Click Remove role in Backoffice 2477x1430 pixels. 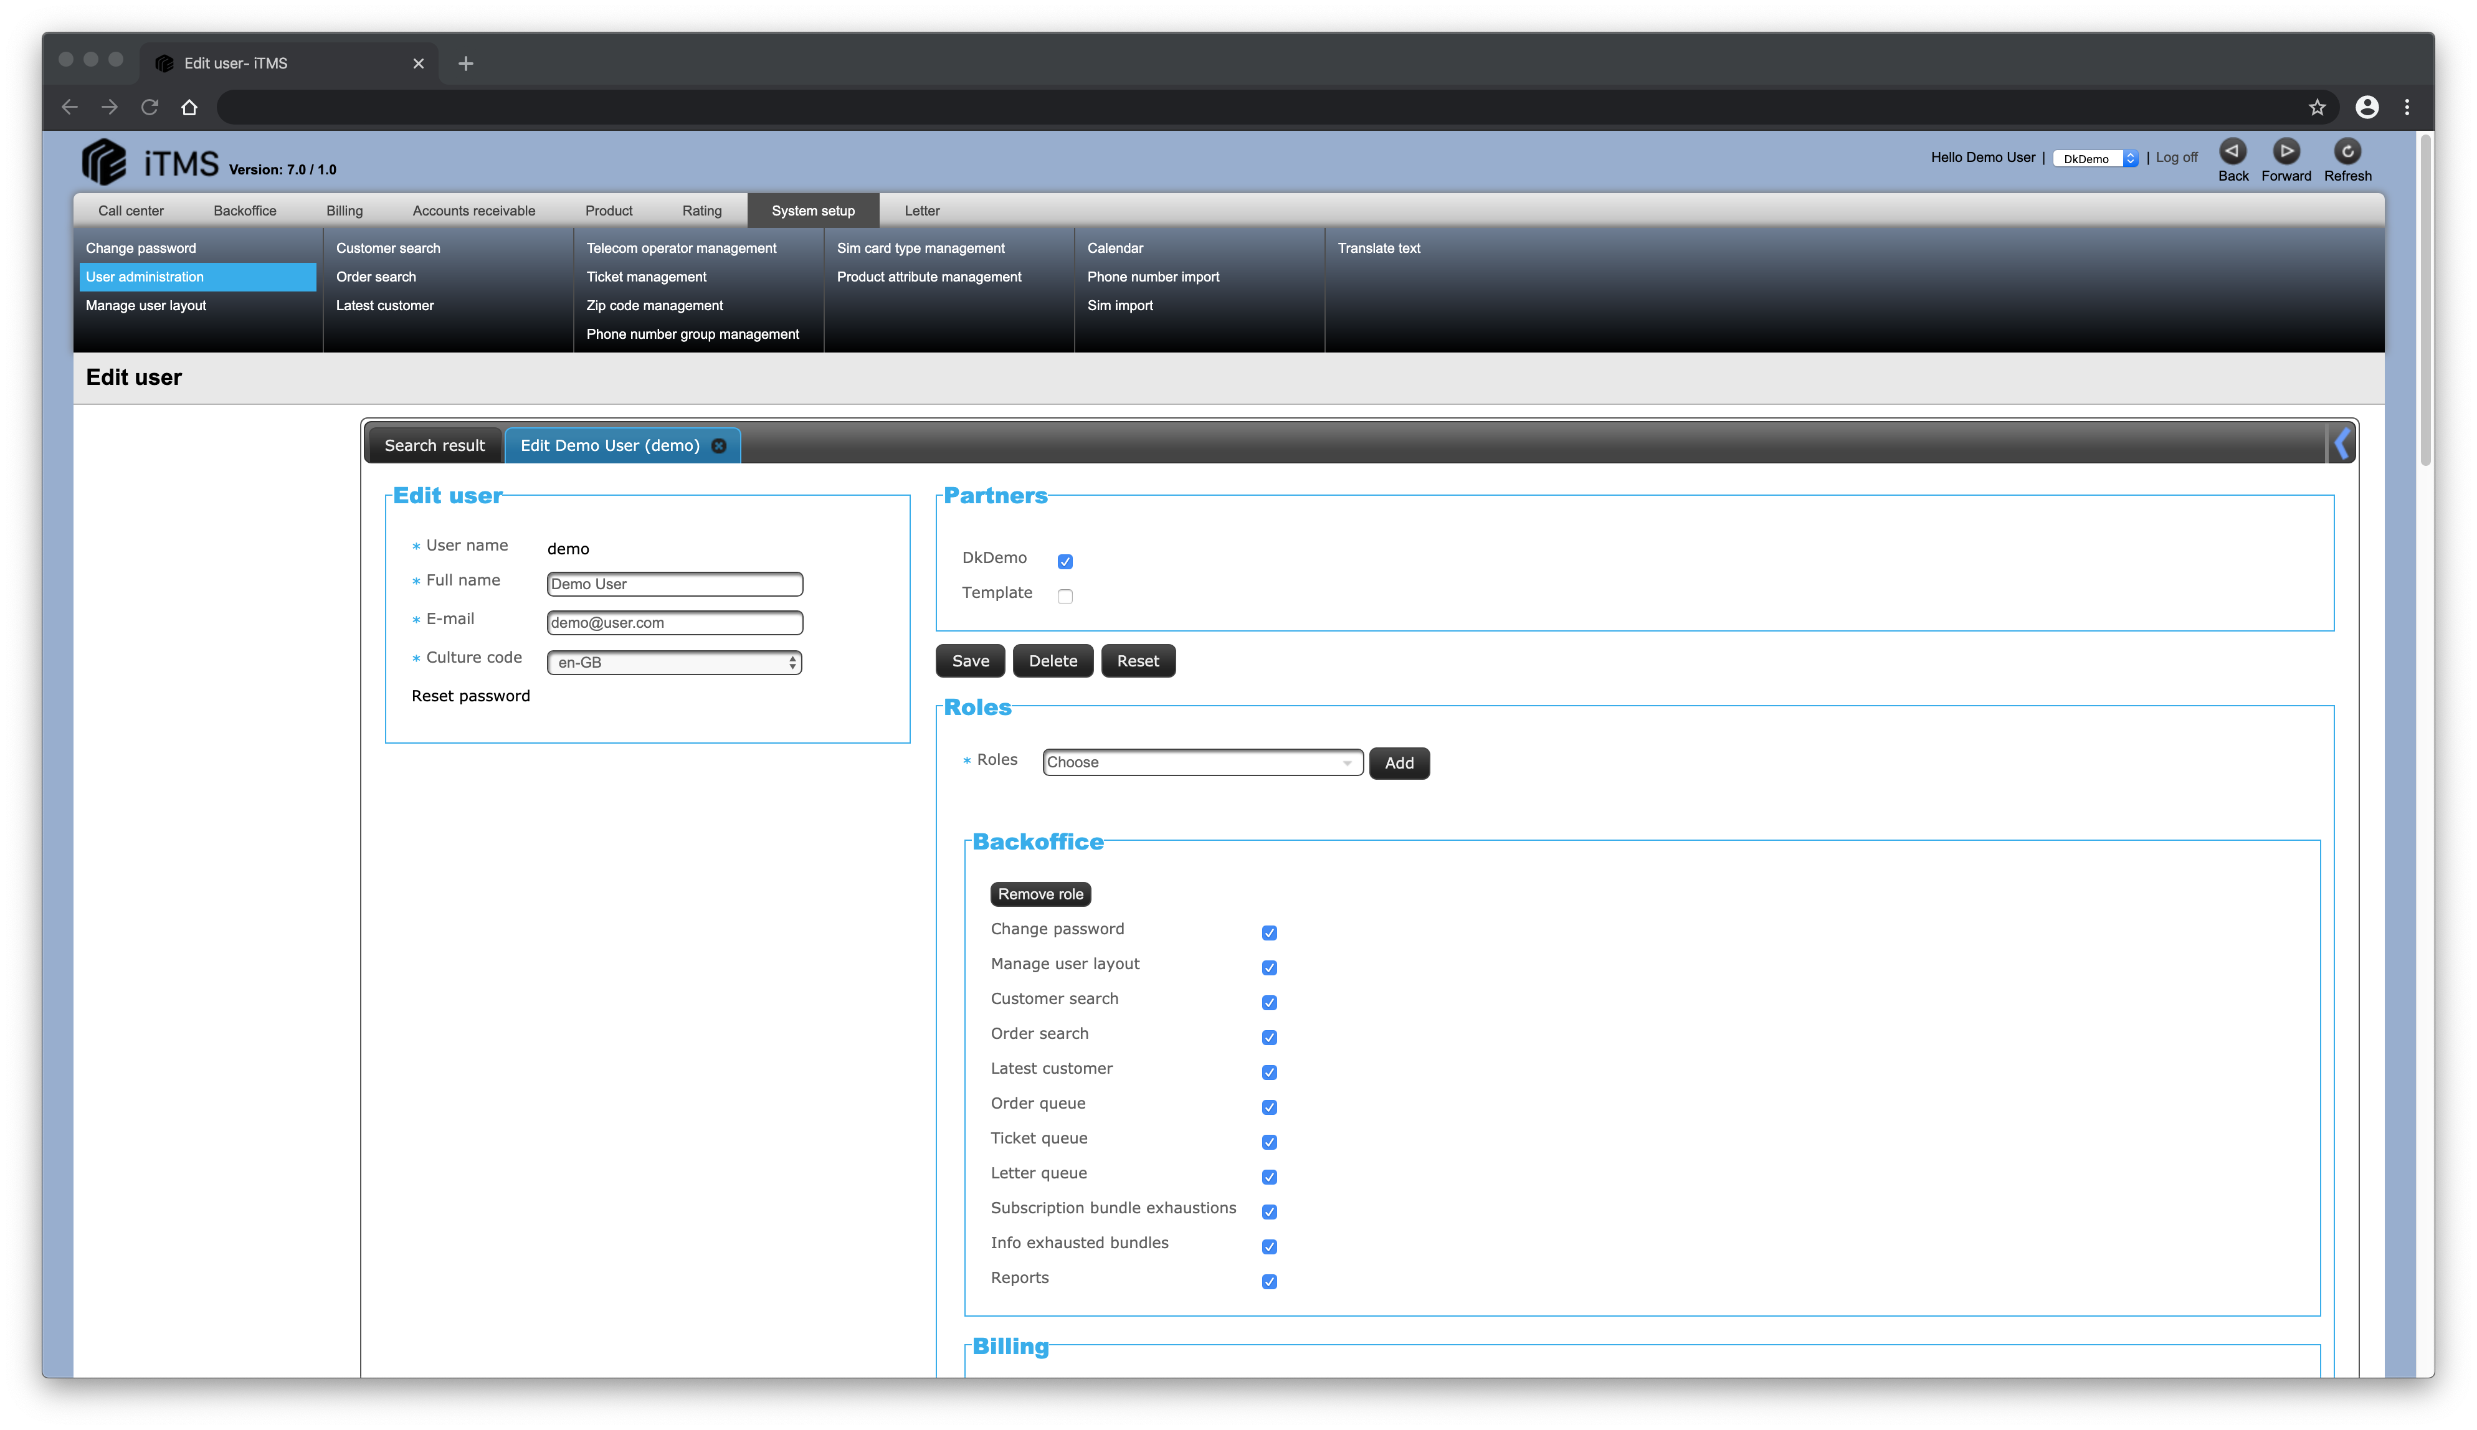[1040, 894]
